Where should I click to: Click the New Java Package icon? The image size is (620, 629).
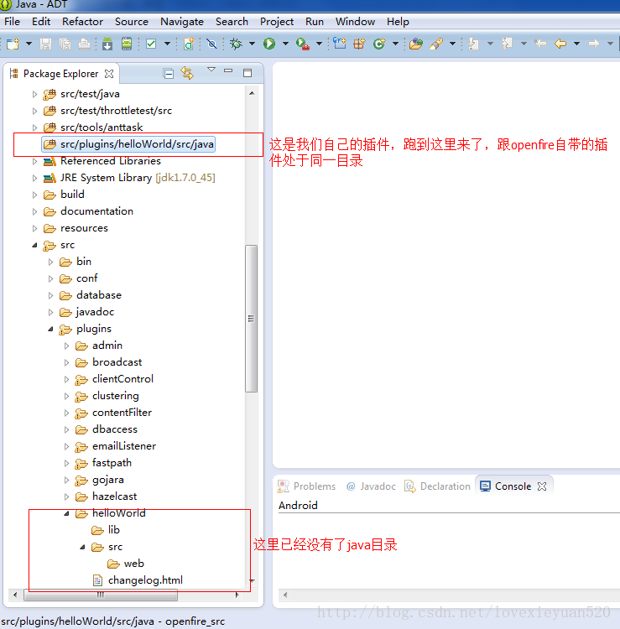click(x=359, y=44)
